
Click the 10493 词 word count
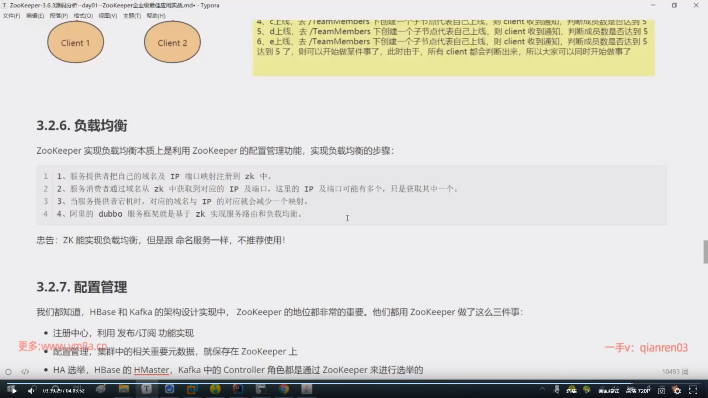(674, 371)
